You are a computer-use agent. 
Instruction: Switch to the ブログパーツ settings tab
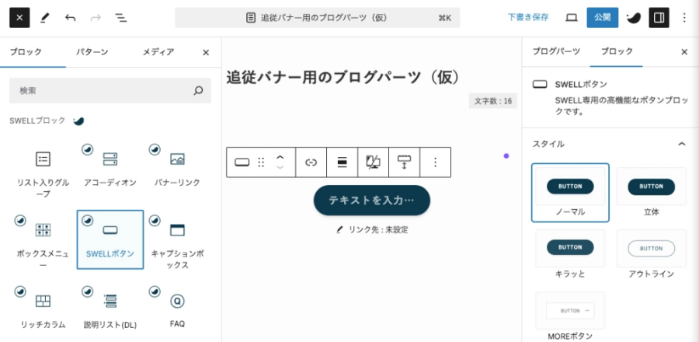click(x=556, y=51)
